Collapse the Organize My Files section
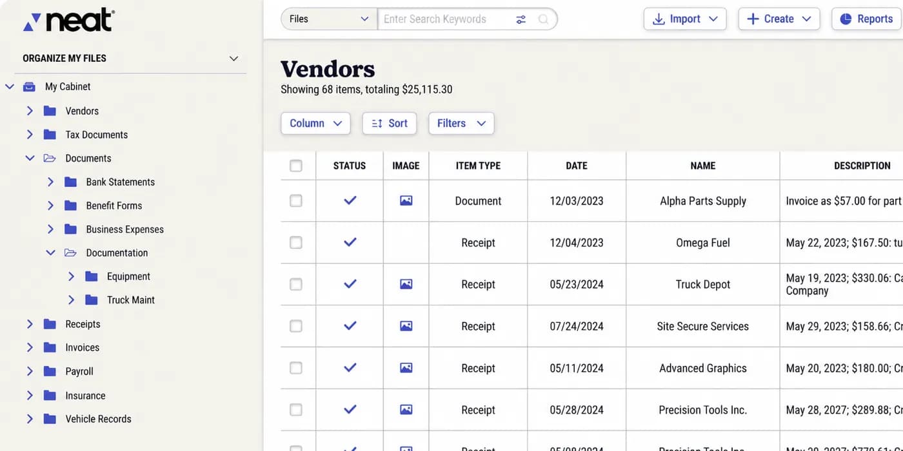The image size is (903, 451). (233, 59)
